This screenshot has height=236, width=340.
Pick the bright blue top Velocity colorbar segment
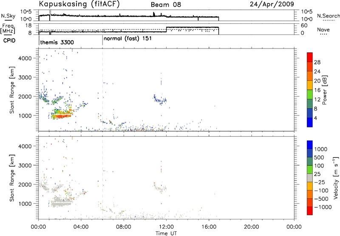pos(310,145)
